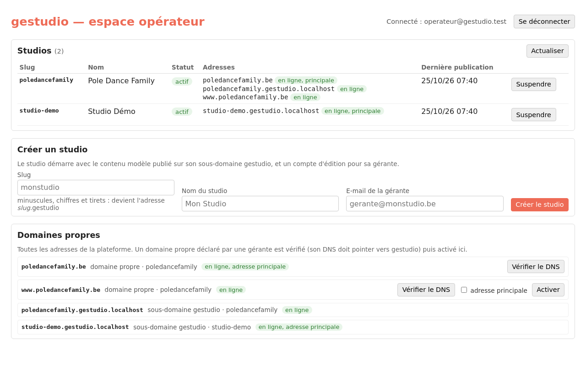Focus the Slug input field

point(96,188)
